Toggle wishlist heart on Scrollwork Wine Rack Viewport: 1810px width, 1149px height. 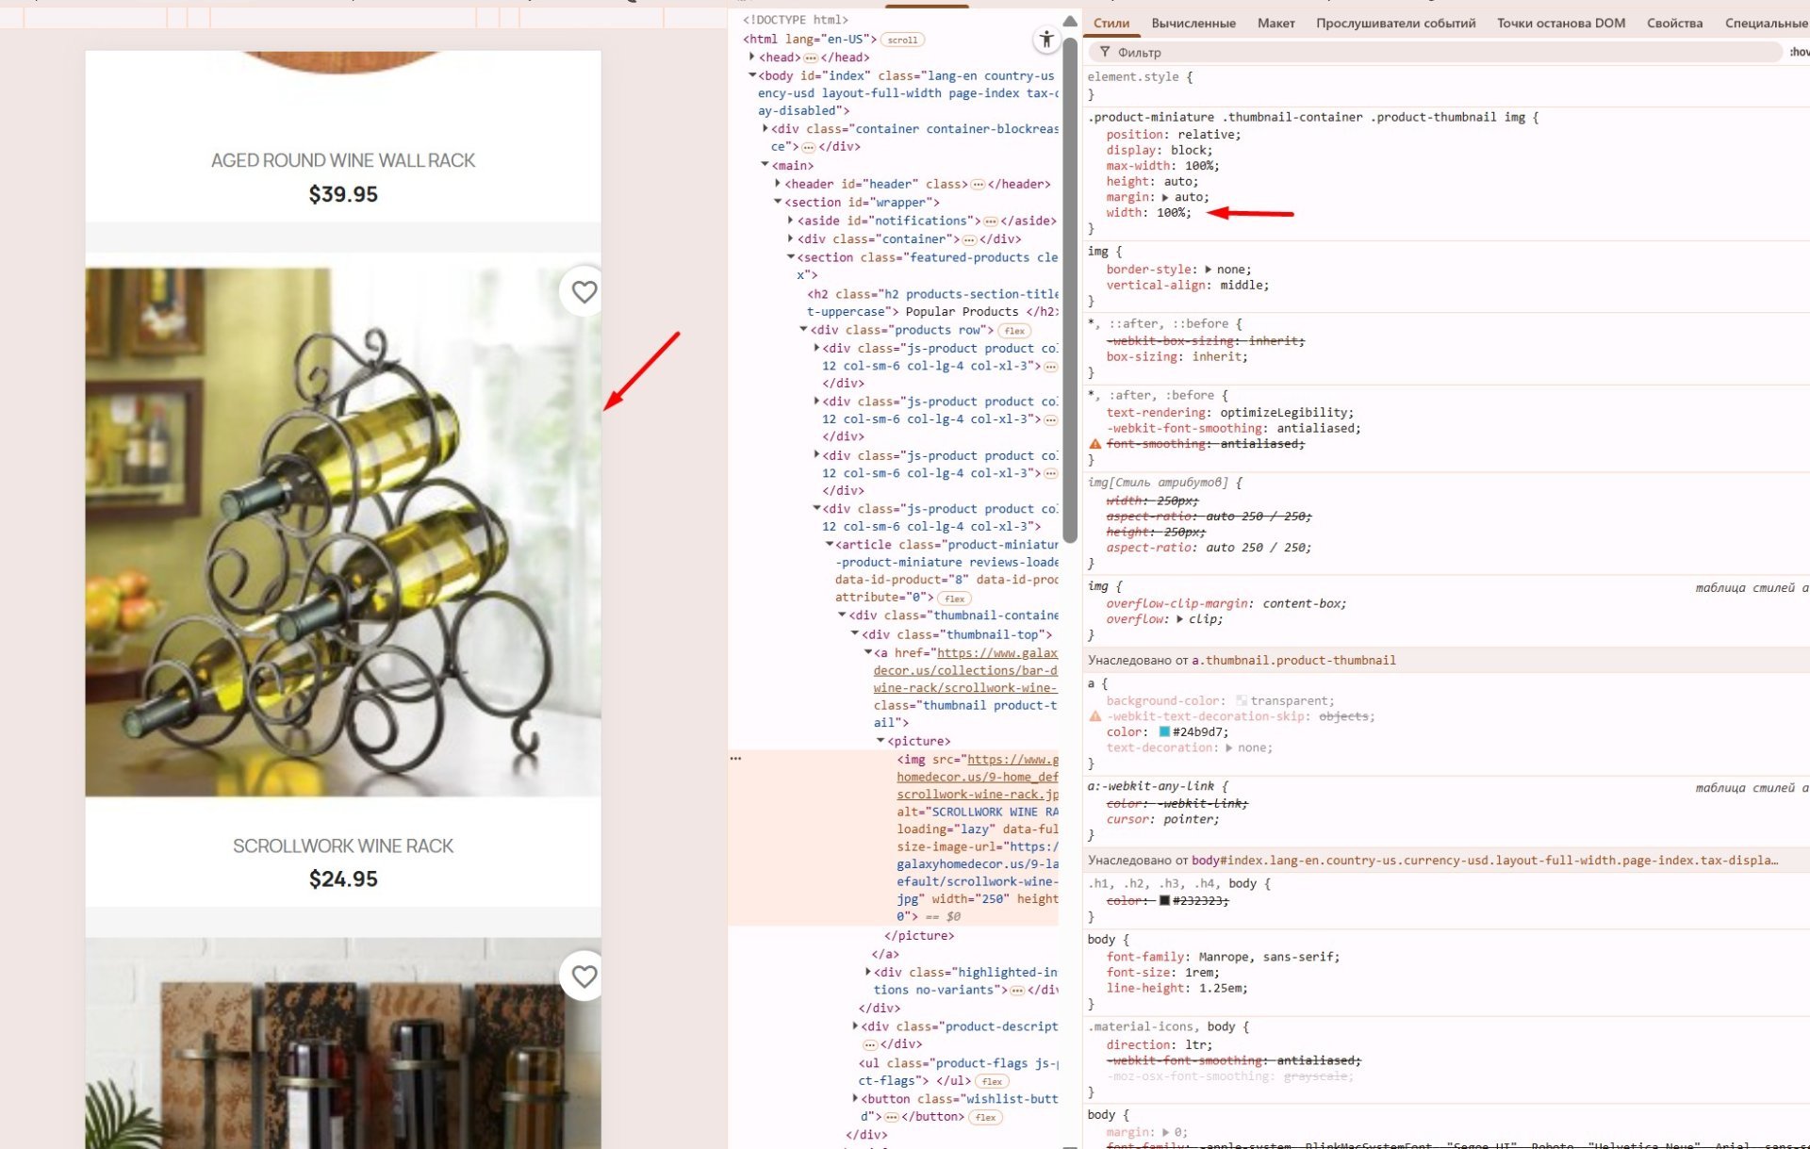point(584,292)
